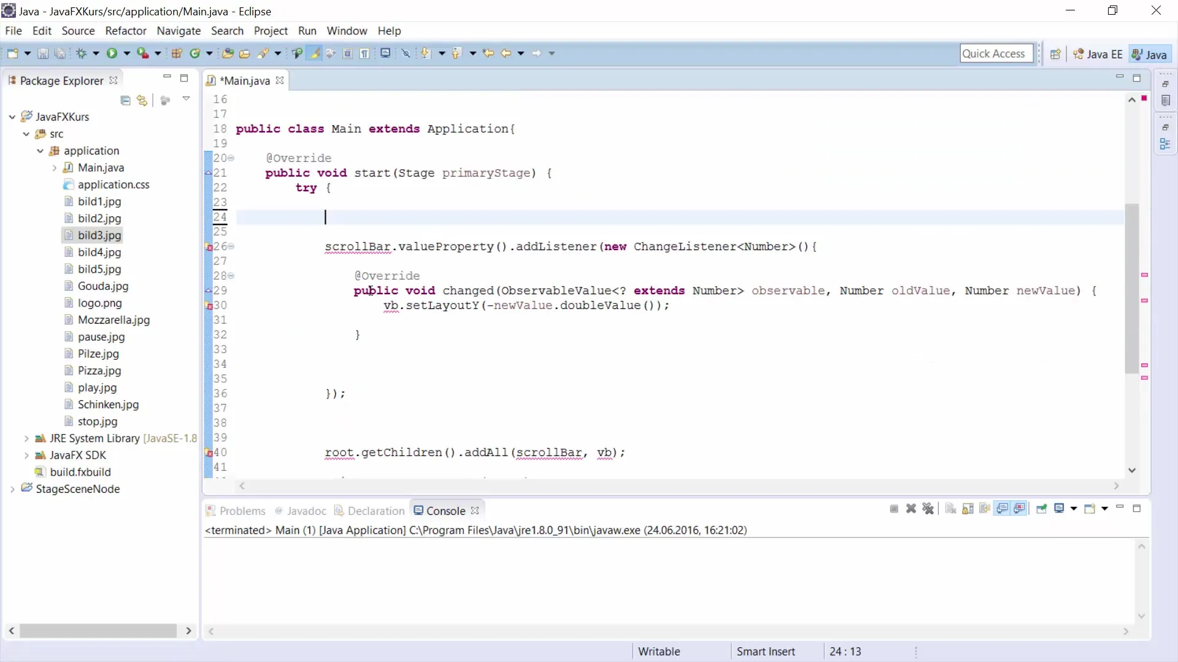Toggle Mark Occurrences highlighter icon
The width and height of the screenshot is (1178, 662).
(315, 53)
